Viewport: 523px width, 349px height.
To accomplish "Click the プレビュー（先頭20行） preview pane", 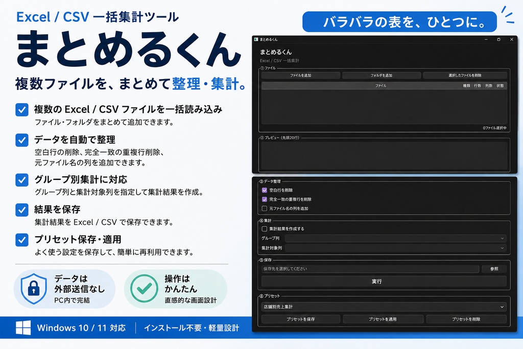I will click(x=384, y=155).
